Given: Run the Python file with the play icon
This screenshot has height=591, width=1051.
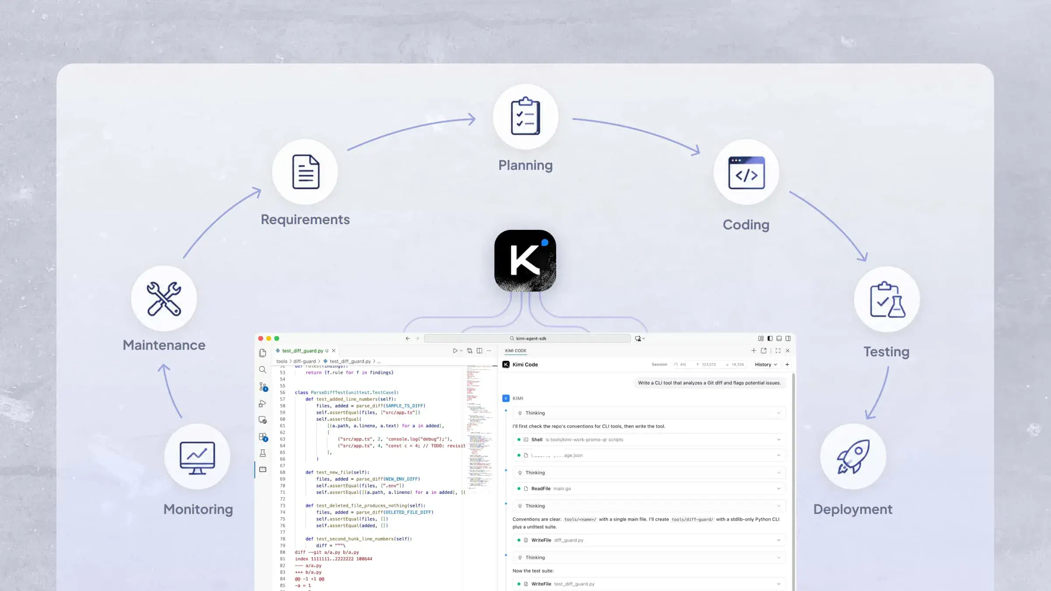Looking at the screenshot, I should click(x=455, y=351).
